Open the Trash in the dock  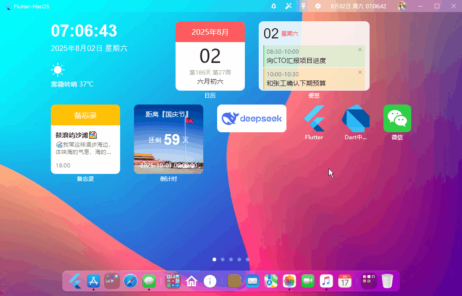coord(387,281)
